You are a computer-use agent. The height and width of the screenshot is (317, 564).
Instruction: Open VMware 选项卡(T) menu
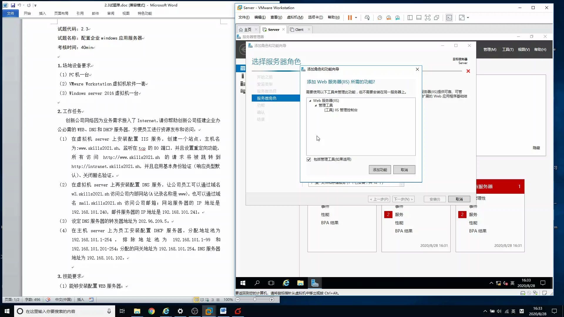(315, 17)
